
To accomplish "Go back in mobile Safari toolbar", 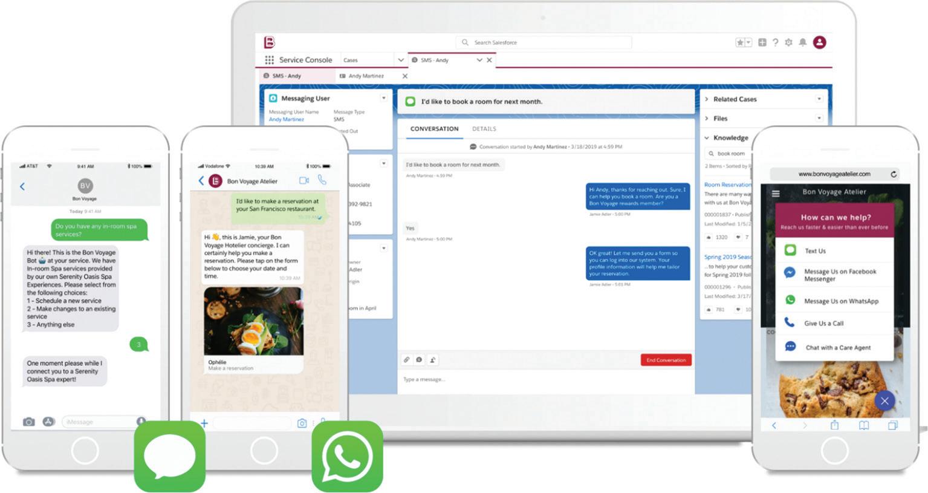I will pos(774,425).
